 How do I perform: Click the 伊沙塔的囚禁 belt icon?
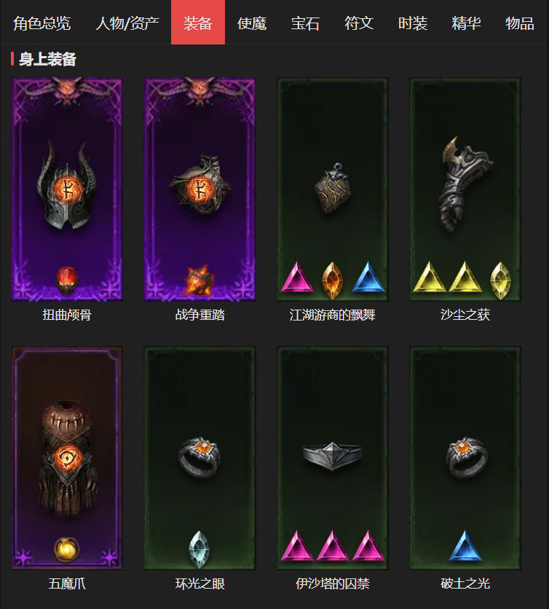332,455
